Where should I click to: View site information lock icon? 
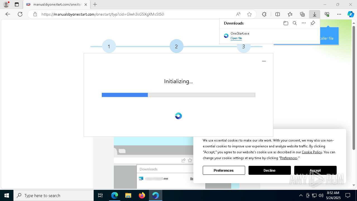click(35, 14)
